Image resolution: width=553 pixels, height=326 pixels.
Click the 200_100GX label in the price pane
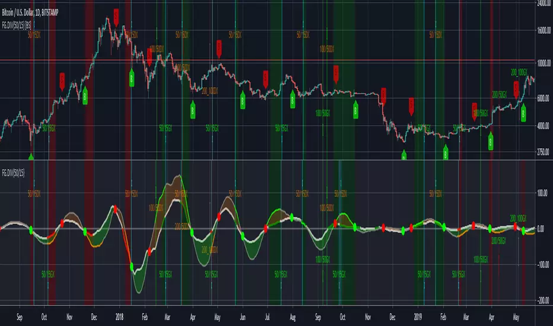(x=519, y=72)
